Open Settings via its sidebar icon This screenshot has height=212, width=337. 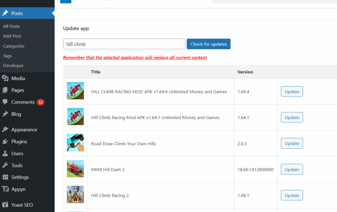(x=6, y=177)
